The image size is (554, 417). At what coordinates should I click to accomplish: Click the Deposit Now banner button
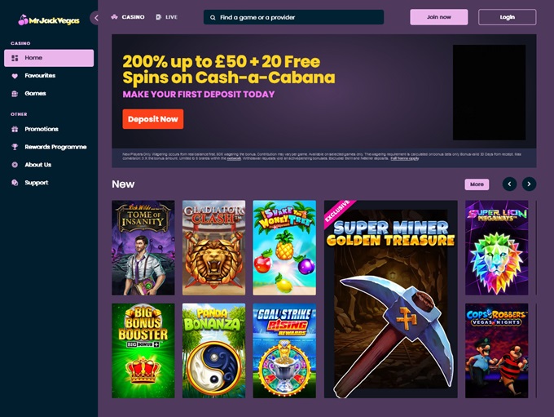[153, 119]
